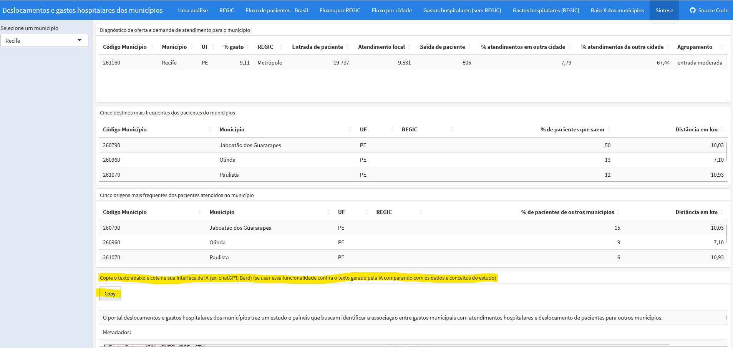This screenshot has height=348, width=733.
Task: Sort origins table using UF arrows
Action: [366, 212]
